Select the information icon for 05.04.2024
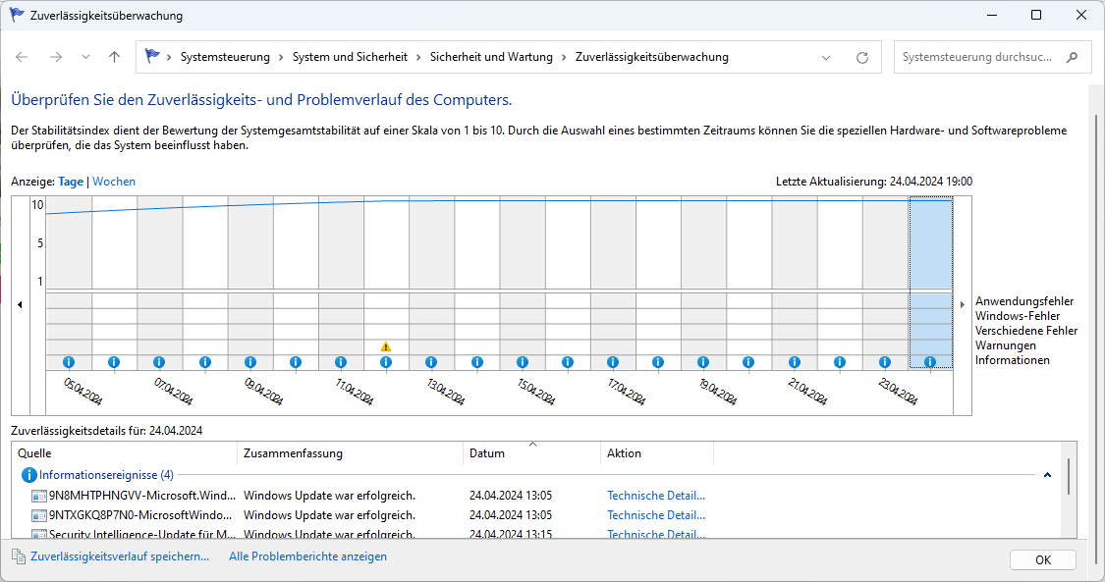The height and width of the screenshot is (582, 1105). (69, 362)
